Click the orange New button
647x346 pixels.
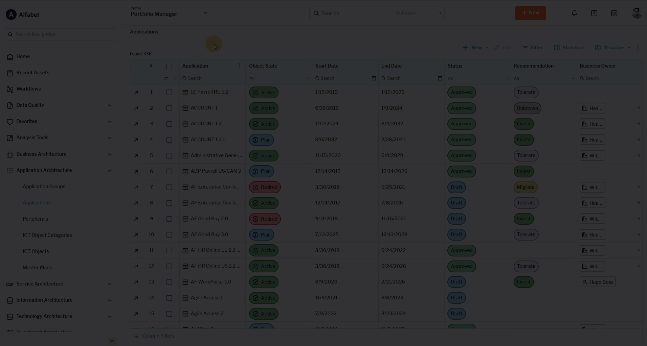pyautogui.click(x=530, y=13)
